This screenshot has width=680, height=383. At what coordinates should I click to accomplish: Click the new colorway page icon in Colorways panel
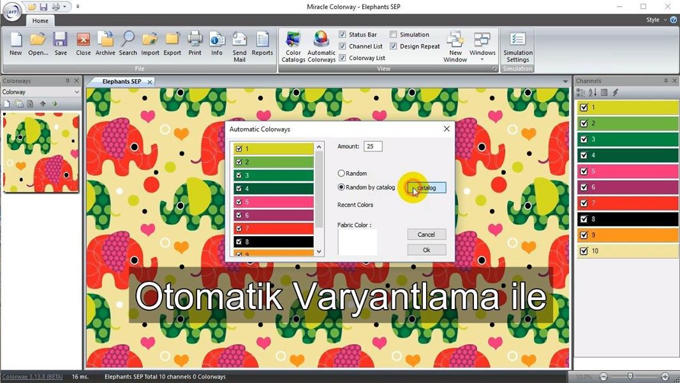7,104
